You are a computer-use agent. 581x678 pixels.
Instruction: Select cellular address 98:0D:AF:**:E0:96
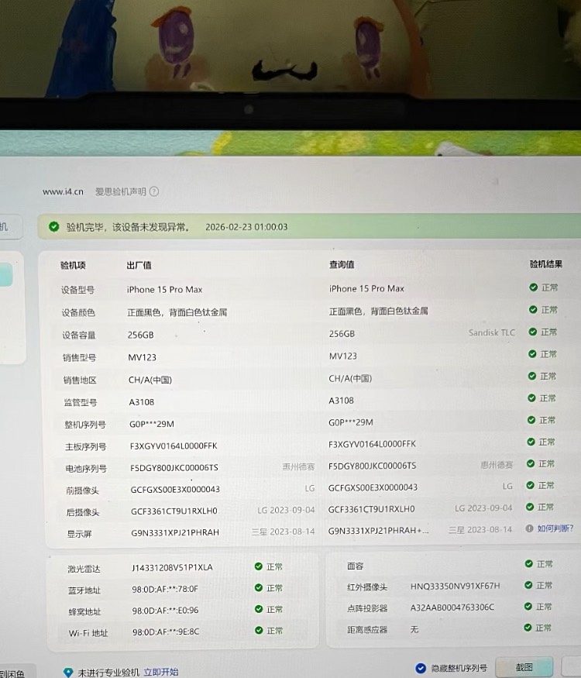165,610
